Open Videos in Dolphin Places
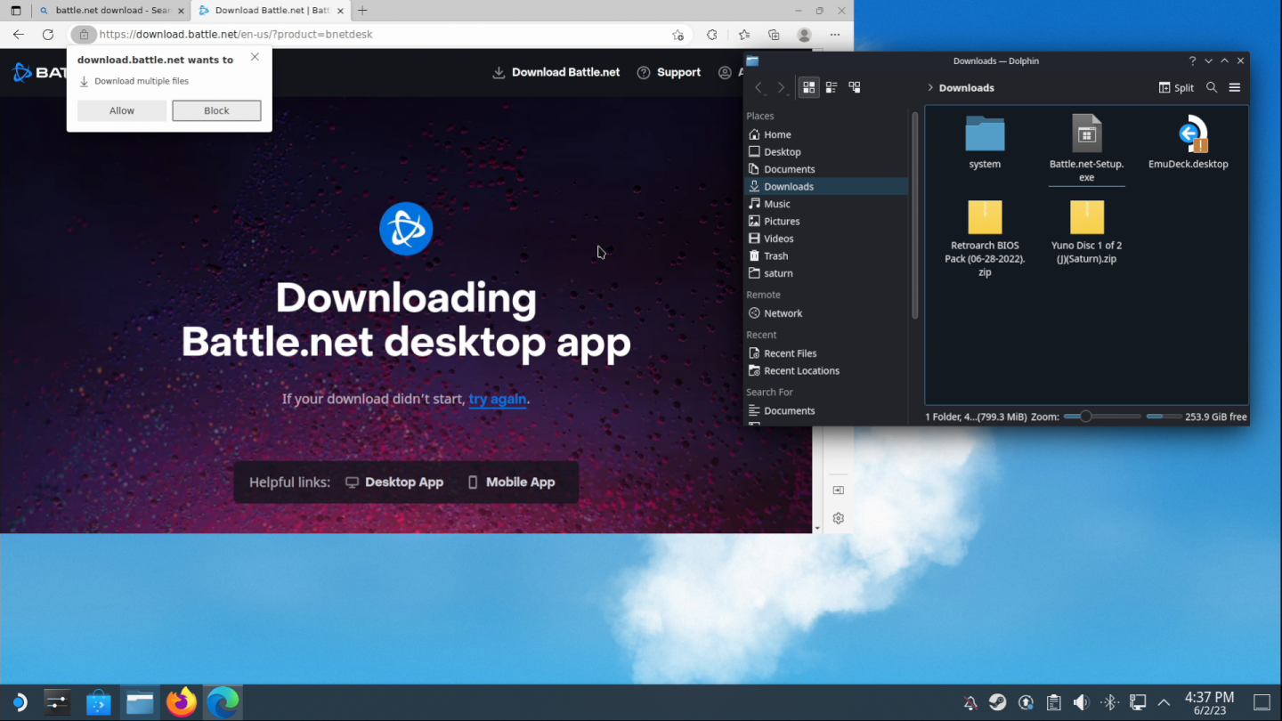1282x721 pixels. coord(825,239)
